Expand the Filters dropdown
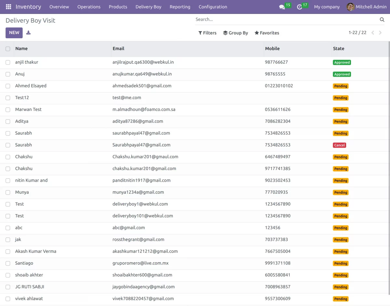390x306 pixels. coord(207,33)
